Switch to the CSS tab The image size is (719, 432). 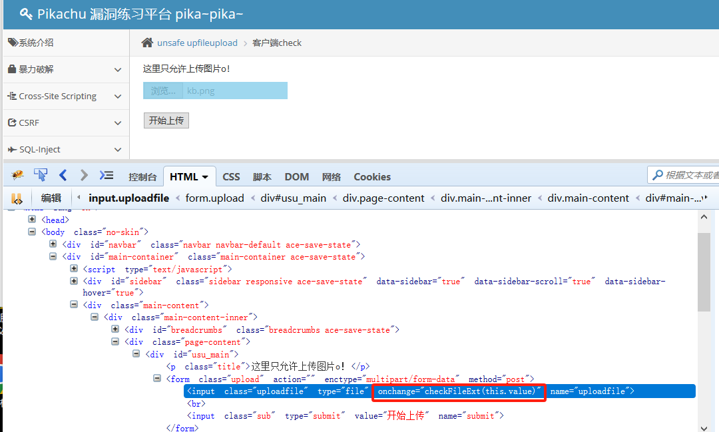[x=231, y=177]
